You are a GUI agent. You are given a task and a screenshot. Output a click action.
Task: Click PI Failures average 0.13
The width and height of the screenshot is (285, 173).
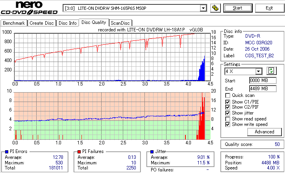132,157
